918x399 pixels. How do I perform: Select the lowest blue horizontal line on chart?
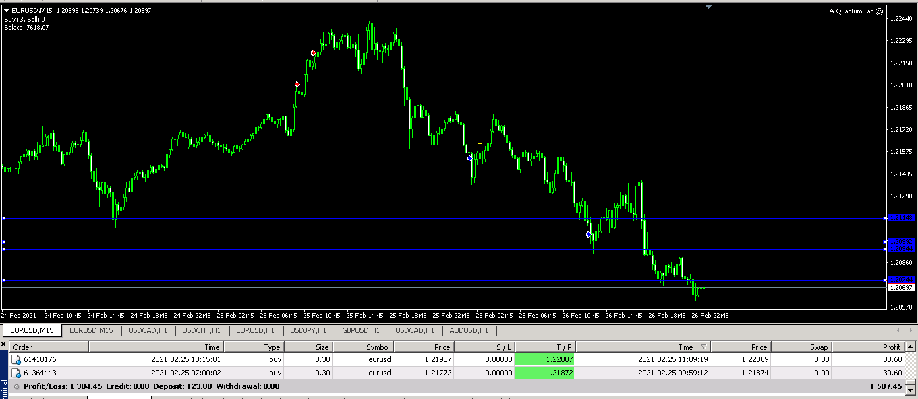pos(444,280)
